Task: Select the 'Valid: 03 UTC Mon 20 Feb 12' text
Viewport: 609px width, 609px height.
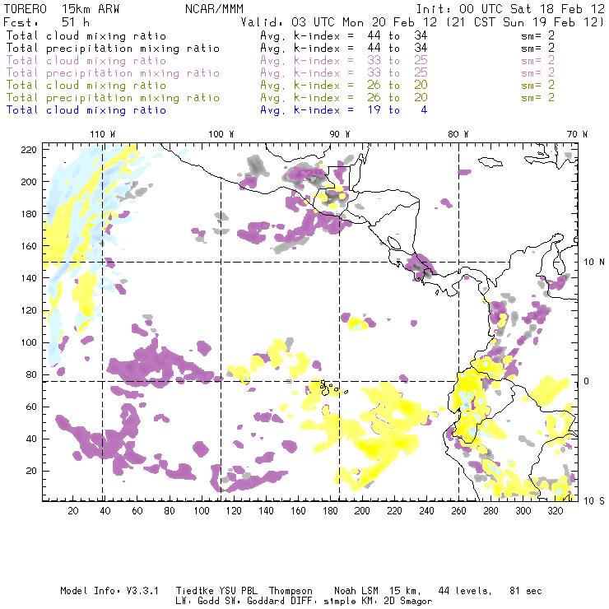Action: pyautogui.click(x=339, y=22)
